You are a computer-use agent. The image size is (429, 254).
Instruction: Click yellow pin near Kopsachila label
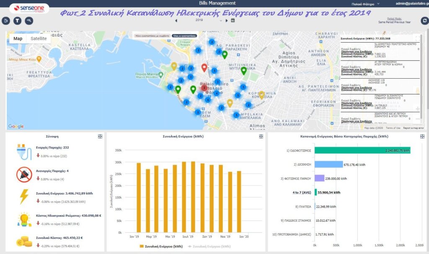pyautogui.click(x=261, y=95)
